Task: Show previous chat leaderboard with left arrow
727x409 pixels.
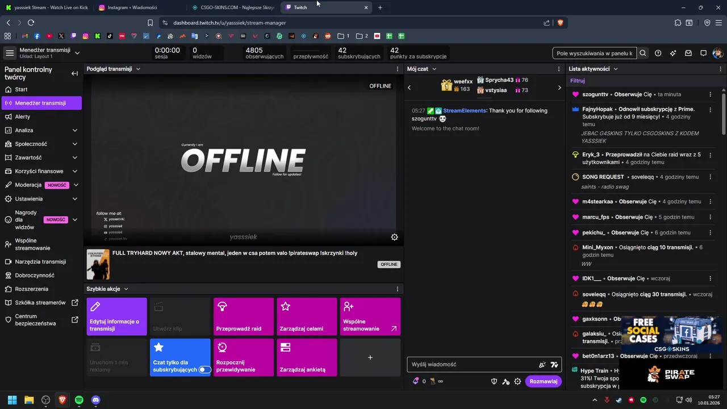Action: 410,87
